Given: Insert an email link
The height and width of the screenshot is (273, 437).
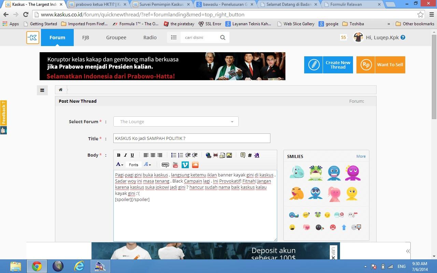Looking at the screenshot, I should (222, 155).
